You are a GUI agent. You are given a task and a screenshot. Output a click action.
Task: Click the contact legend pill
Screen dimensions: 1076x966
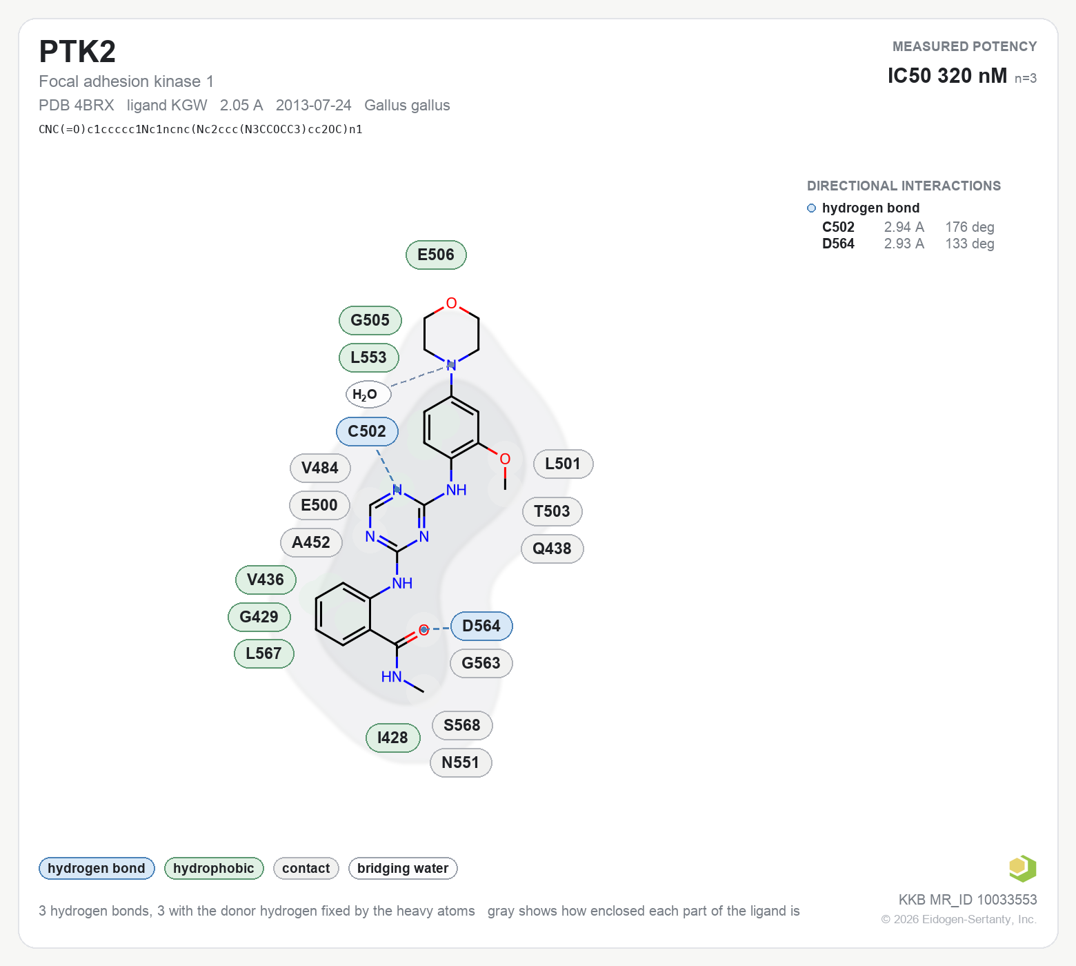pos(306,868)
